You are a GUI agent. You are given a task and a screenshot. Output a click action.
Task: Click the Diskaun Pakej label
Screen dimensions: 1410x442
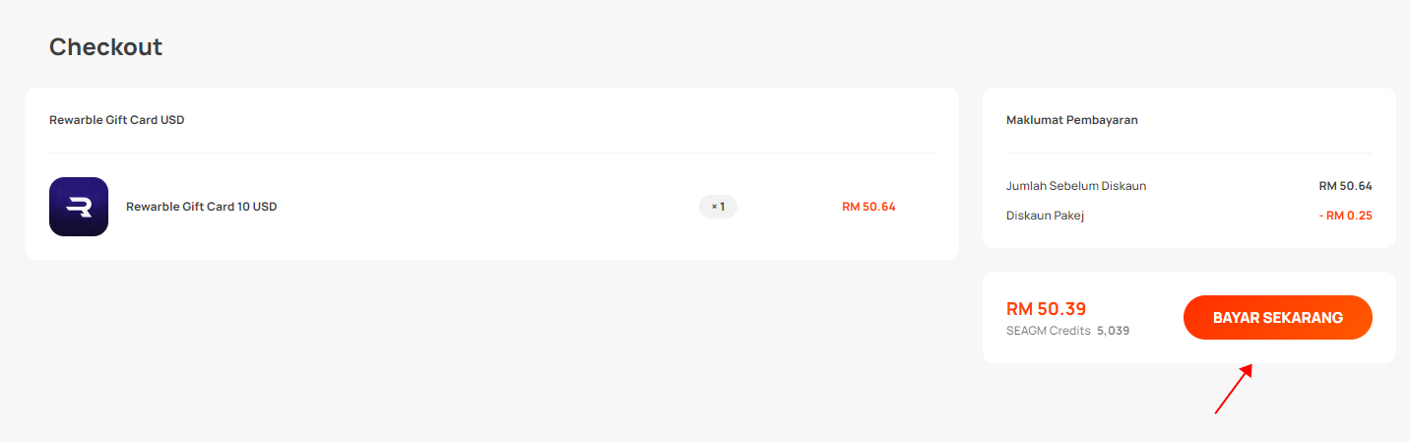coord(1045,216)
